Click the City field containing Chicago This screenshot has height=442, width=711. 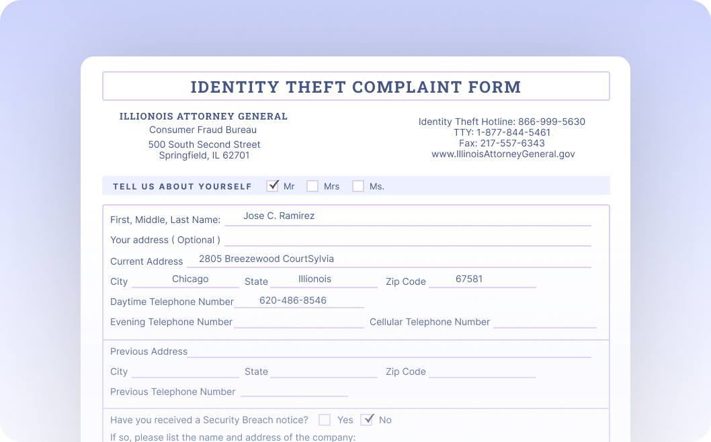pos(185,280)
